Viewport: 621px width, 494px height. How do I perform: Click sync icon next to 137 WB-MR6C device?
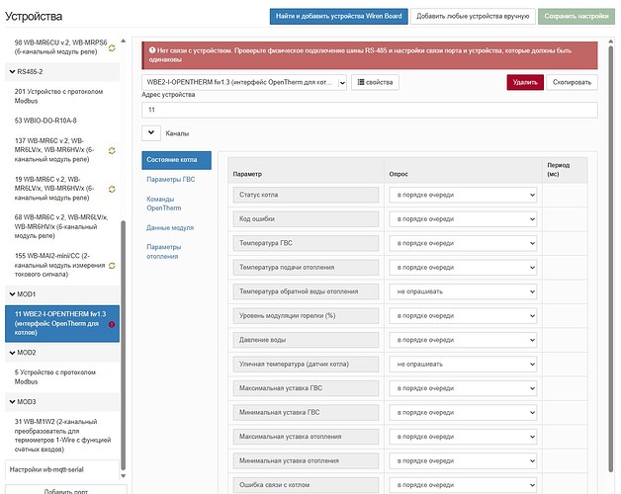(x=112, y=150)
